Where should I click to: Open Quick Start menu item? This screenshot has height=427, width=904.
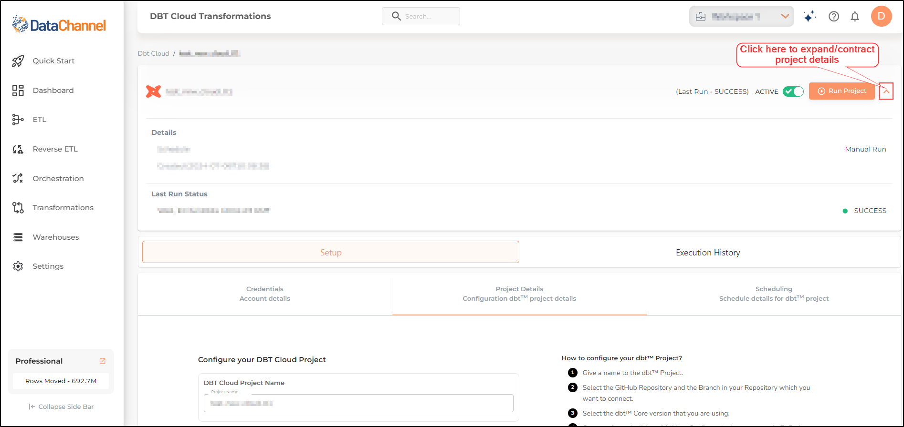[x=53, y=61]
